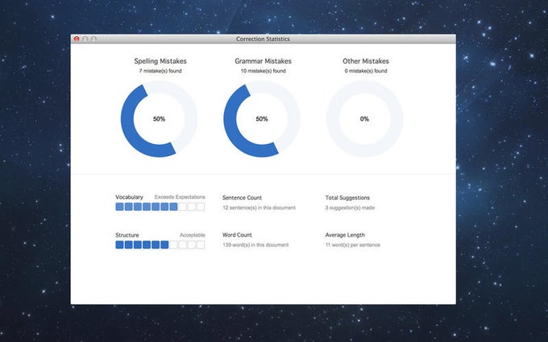Click the Word Count label

pos(237,235)
